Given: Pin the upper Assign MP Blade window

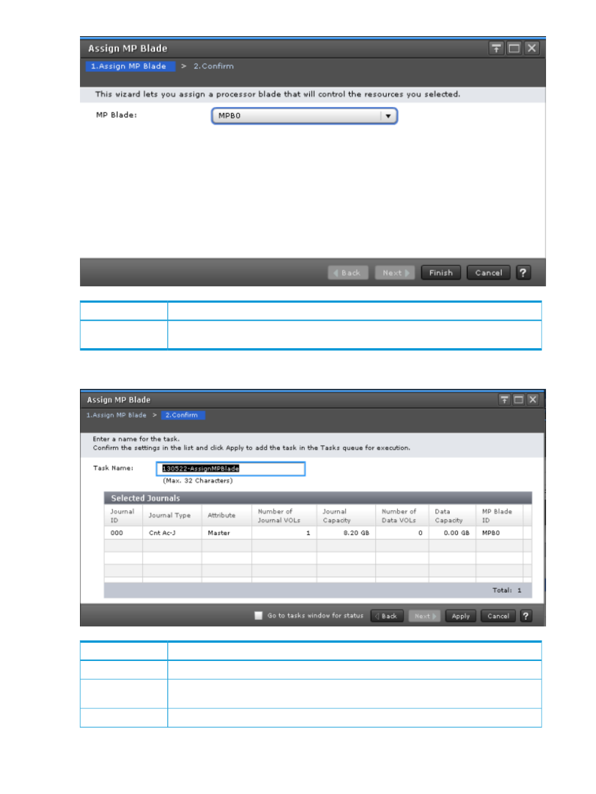Looking at the screenshot, I should [496, 48].
